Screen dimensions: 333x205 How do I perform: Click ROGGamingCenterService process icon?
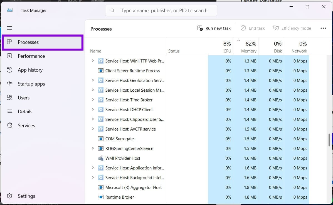[x=101, y=148]
